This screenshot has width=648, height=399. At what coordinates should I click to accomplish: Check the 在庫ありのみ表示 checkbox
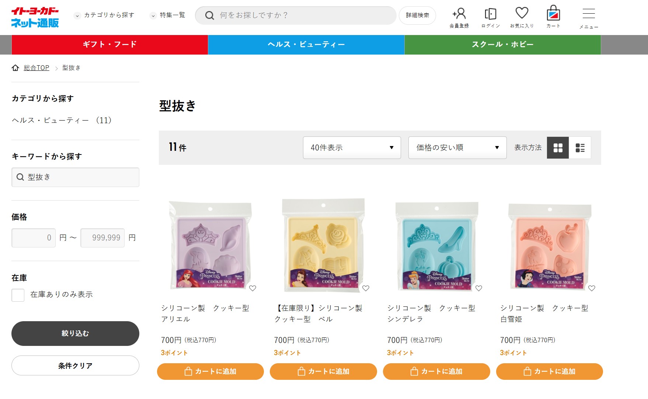[x=18, y=295]
